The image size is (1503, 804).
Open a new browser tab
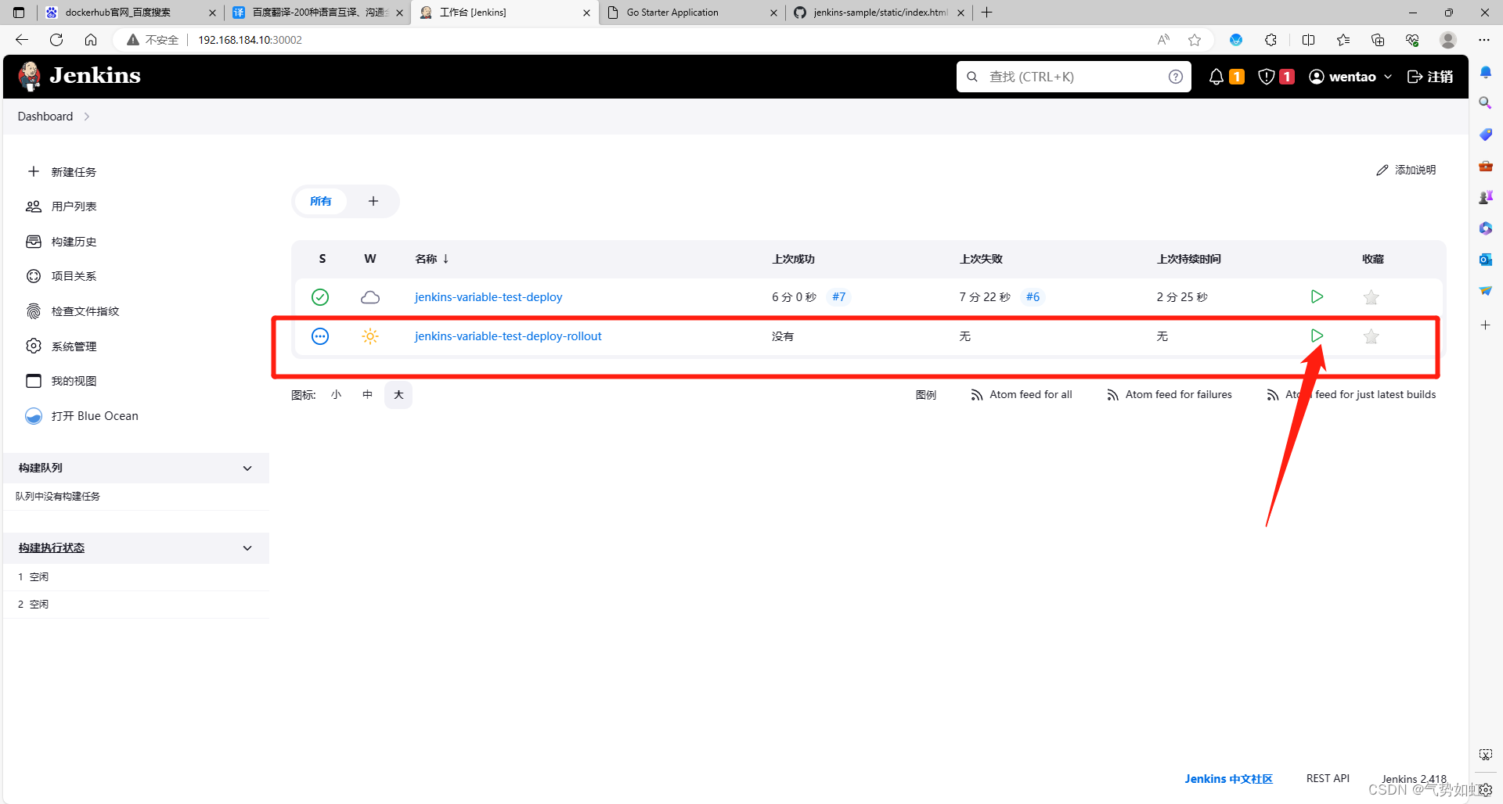987,13
